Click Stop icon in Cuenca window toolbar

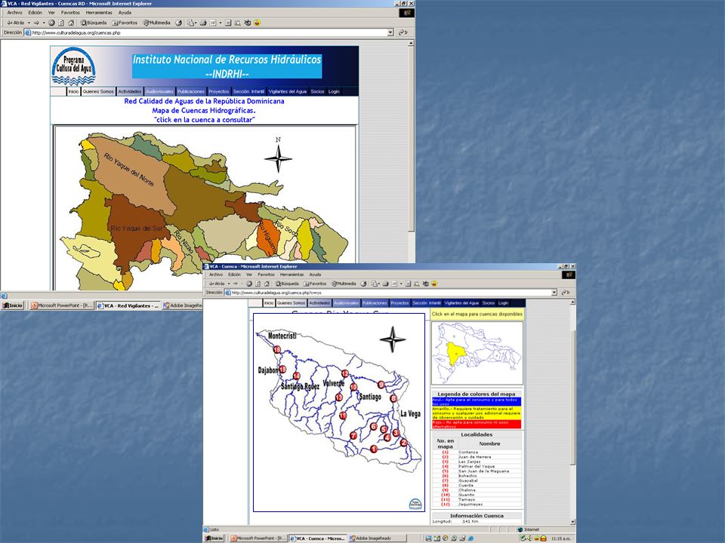249,284
